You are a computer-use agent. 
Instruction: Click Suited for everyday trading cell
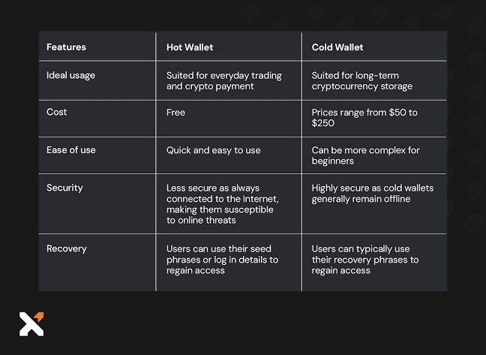(x=224, y=80)
